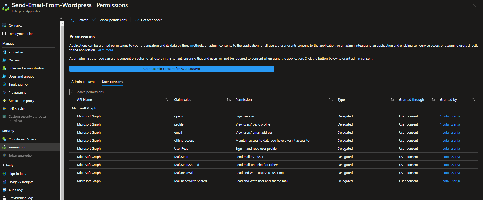Click the Owners people icon
This screenshot has height=200, width=483.
[x=4, y=60]
